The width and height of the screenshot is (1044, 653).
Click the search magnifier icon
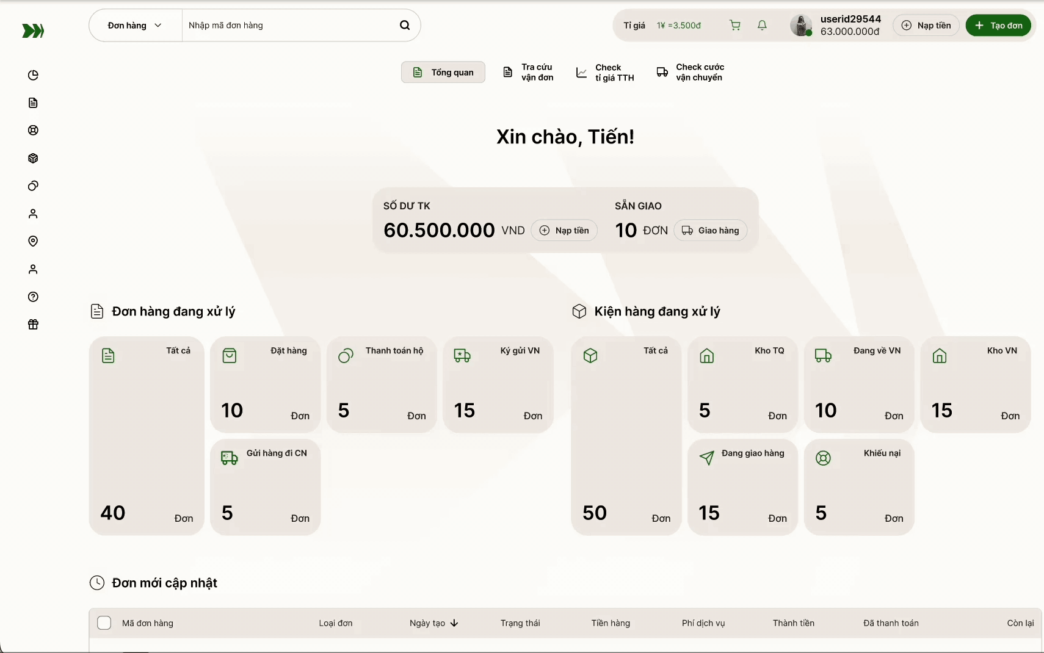(x=404, y=25)
